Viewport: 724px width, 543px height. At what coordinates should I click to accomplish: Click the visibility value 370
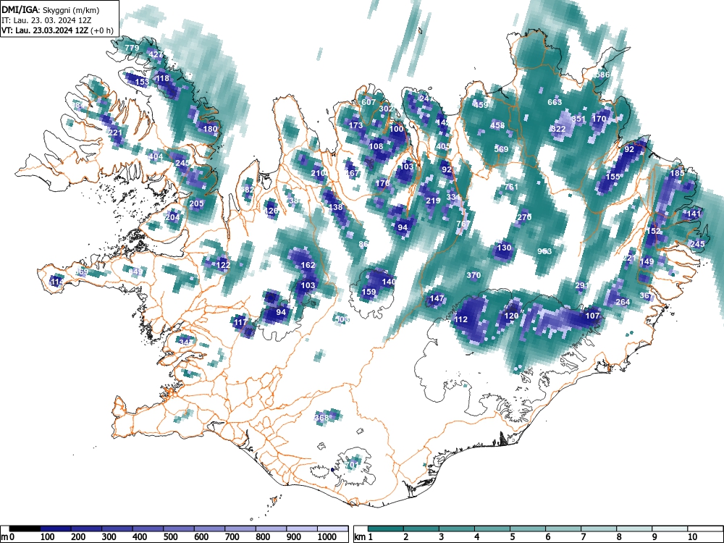[x=473, y=275]
